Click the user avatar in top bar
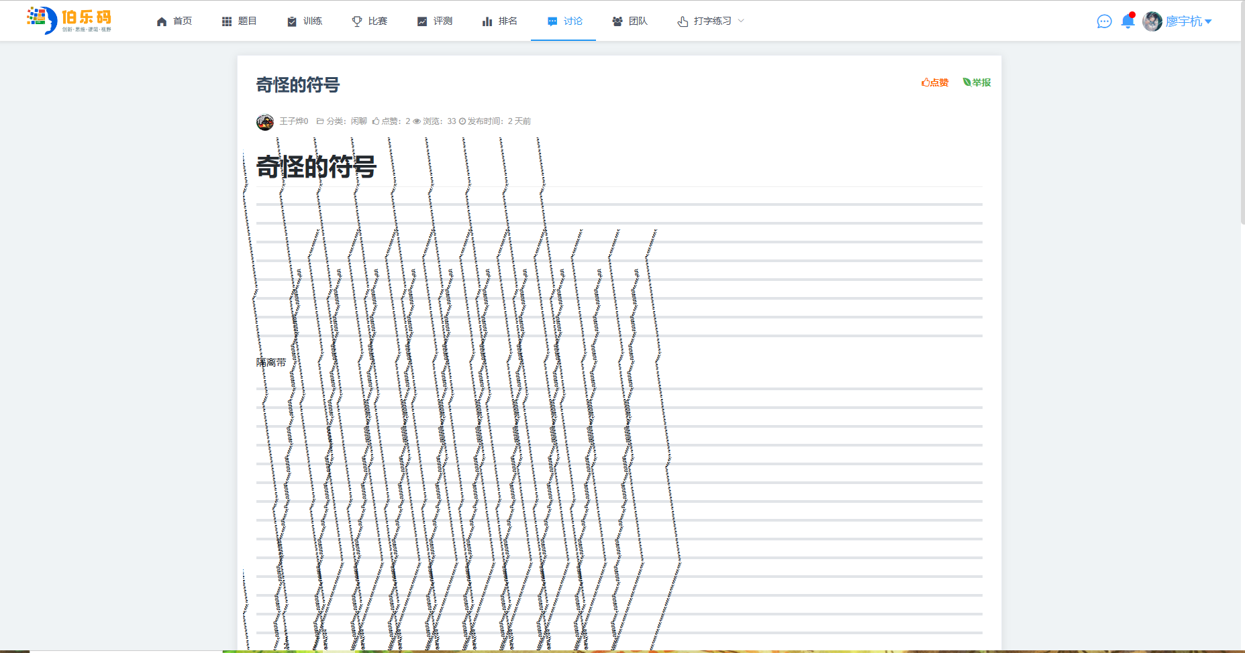 pyautogui.click(x=1152, y=21)
